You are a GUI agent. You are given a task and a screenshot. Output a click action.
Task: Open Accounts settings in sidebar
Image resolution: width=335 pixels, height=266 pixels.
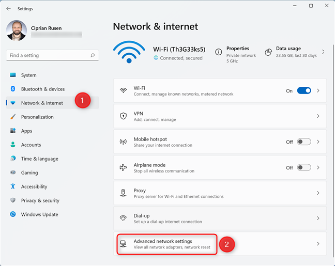point(52,145)
